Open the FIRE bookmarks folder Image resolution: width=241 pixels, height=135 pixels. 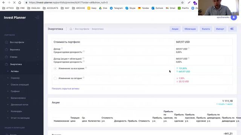pyautogui.click(x=20, y=8)
